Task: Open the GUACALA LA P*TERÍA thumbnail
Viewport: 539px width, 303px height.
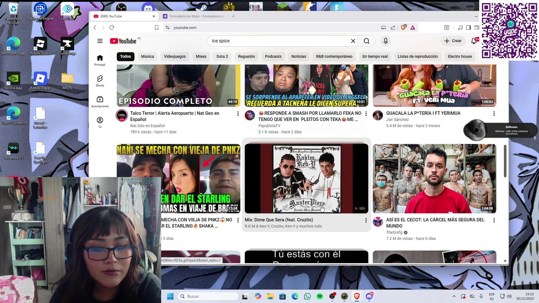Action: coord(435,85)
